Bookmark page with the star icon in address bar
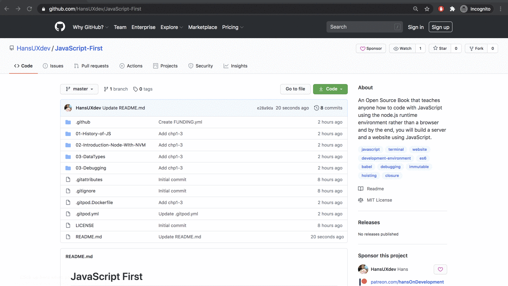 (427, 9)
